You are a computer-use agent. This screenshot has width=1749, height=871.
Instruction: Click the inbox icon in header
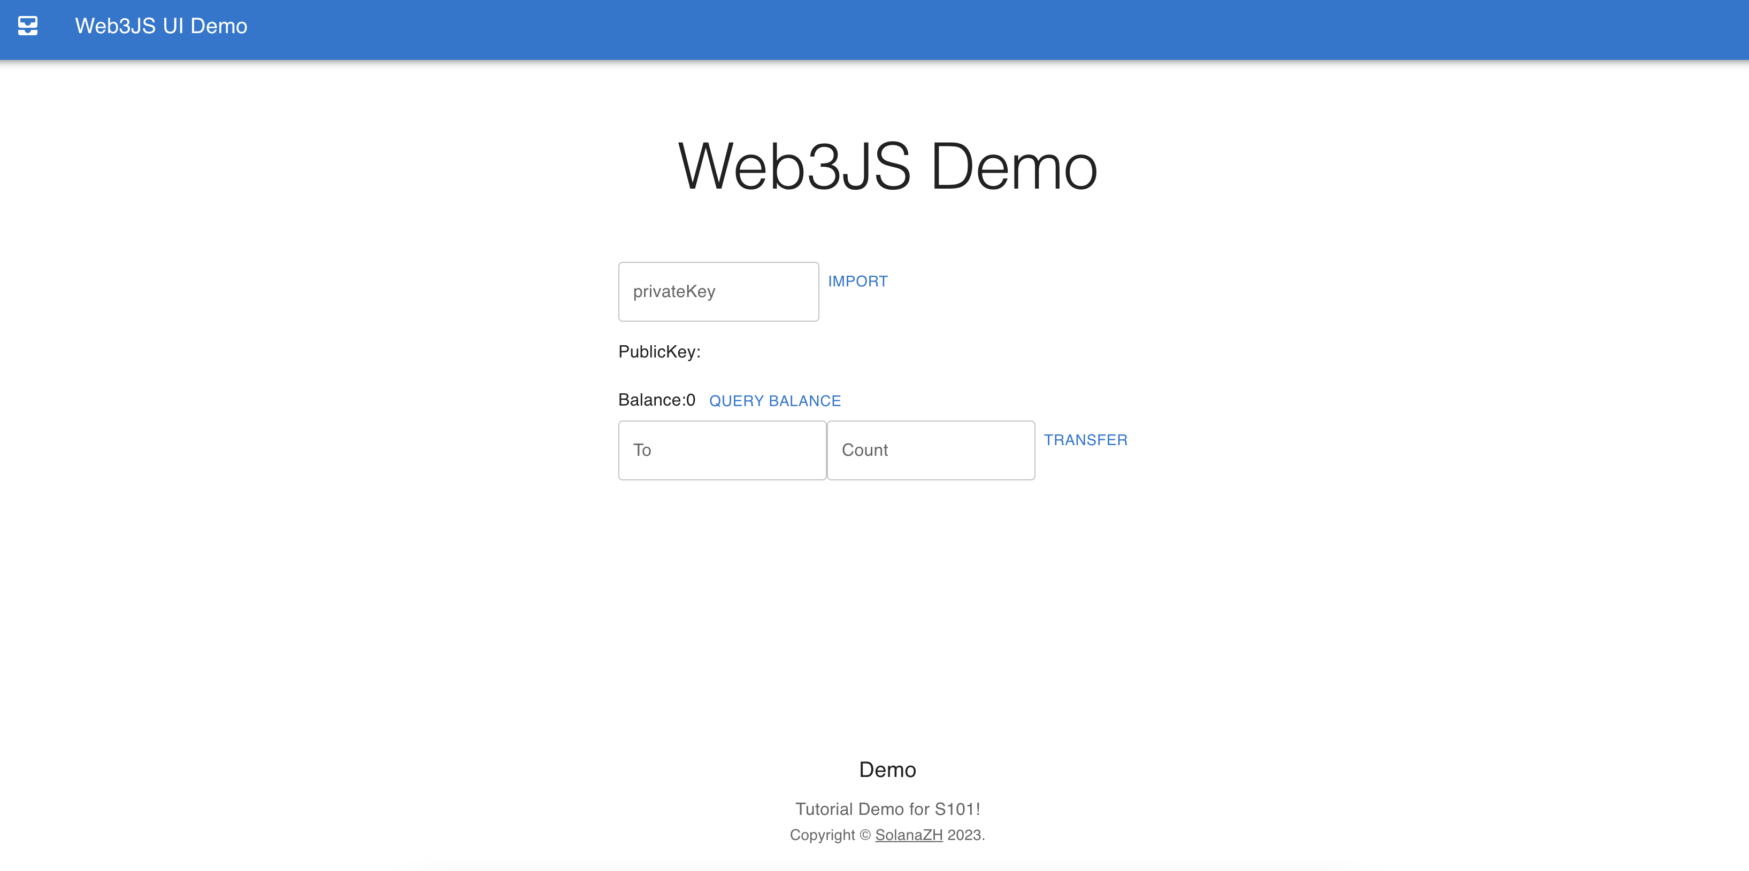click(28, 26)
